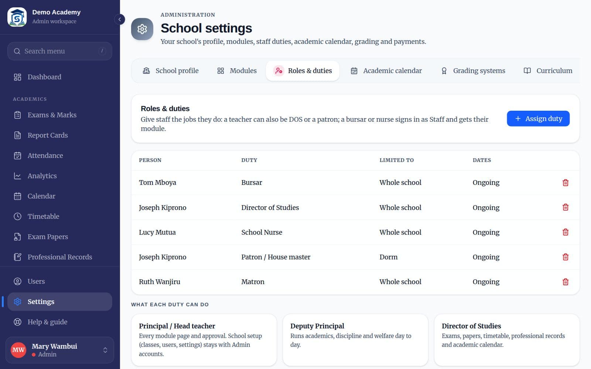The height and width of the screenshot is (369, 591).
Task: Open Exams & Marks from sidebar
Action: [x=59, y=115]
